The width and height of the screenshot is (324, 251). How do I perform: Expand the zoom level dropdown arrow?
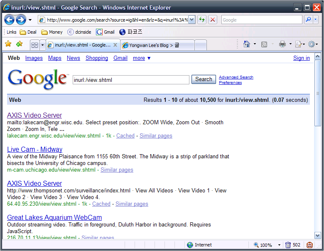pyautogui.click(x=279, y=245)
